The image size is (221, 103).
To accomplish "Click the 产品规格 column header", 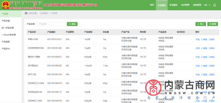I will coord(88,32).
